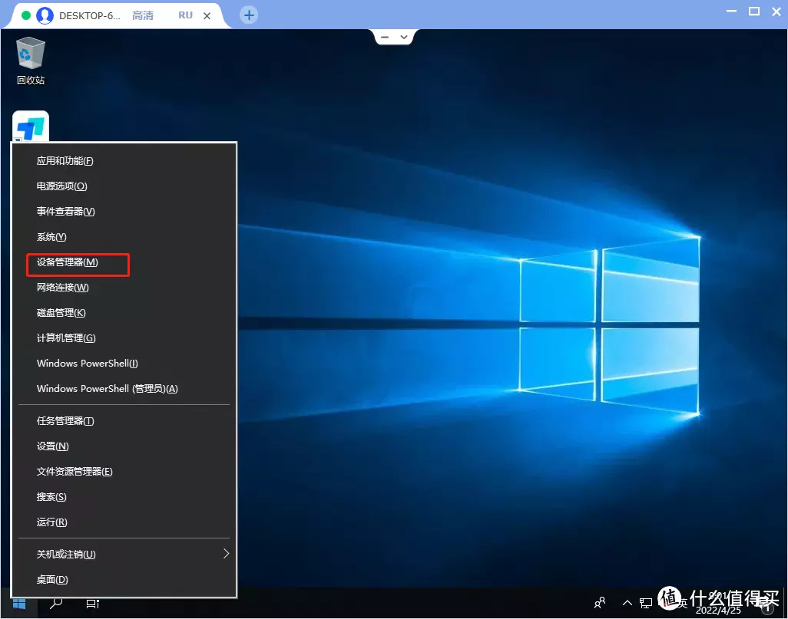The width and height of the screenshot is (788, 619).
Task: Show hidden tray icons chevron
Action: click(x=627, y=603)
